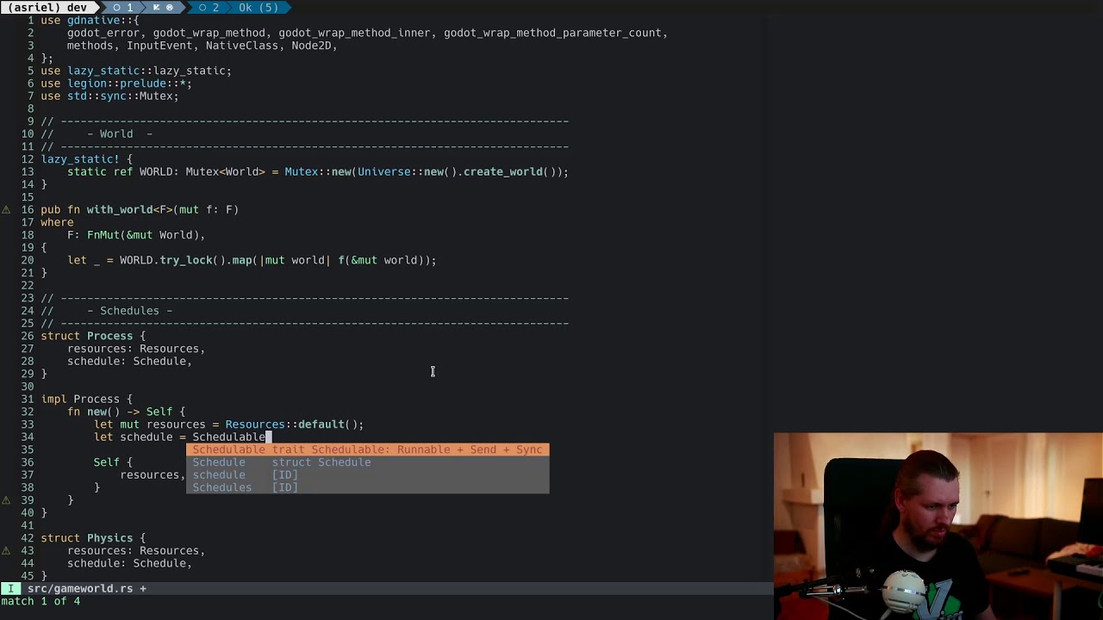This screenshot has height=620, width=1103.
Task: Click 'let mut resources = Resources::default();' line
Action: click(228, 425)
